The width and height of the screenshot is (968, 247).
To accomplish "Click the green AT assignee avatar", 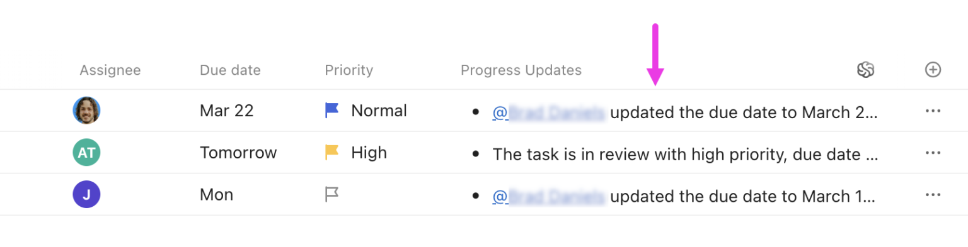I will (x=86, y=153).
